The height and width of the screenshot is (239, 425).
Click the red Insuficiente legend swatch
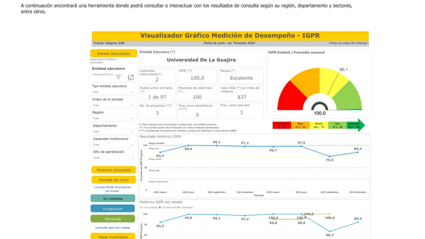point(282,125)
